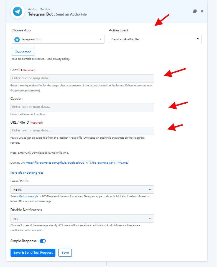Open the Choose App dropdown arrow
Screen dimensions: 217x267
click(100, 39)
